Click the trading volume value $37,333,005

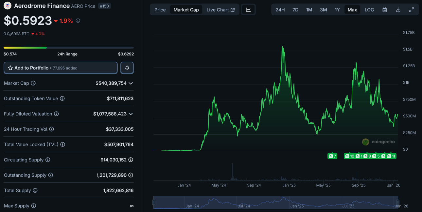point(120,129)
